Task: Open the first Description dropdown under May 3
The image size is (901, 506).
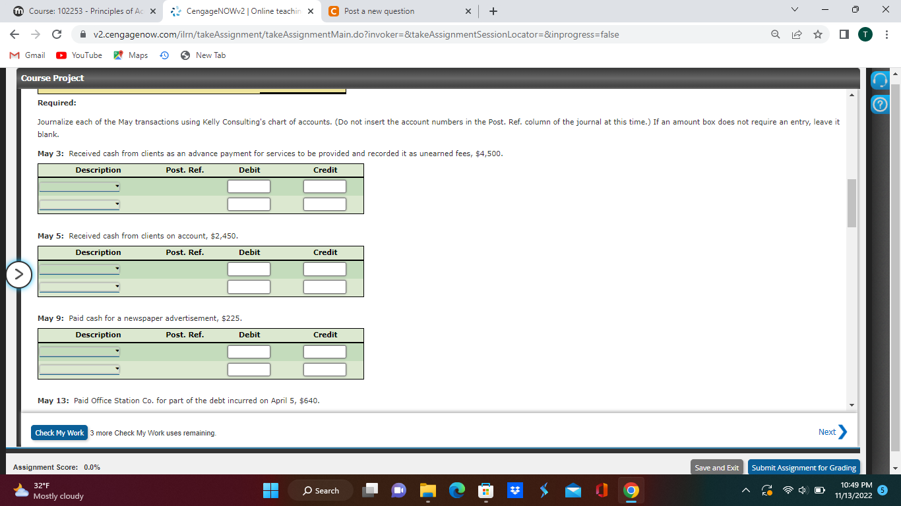Action: pos(79,186)
